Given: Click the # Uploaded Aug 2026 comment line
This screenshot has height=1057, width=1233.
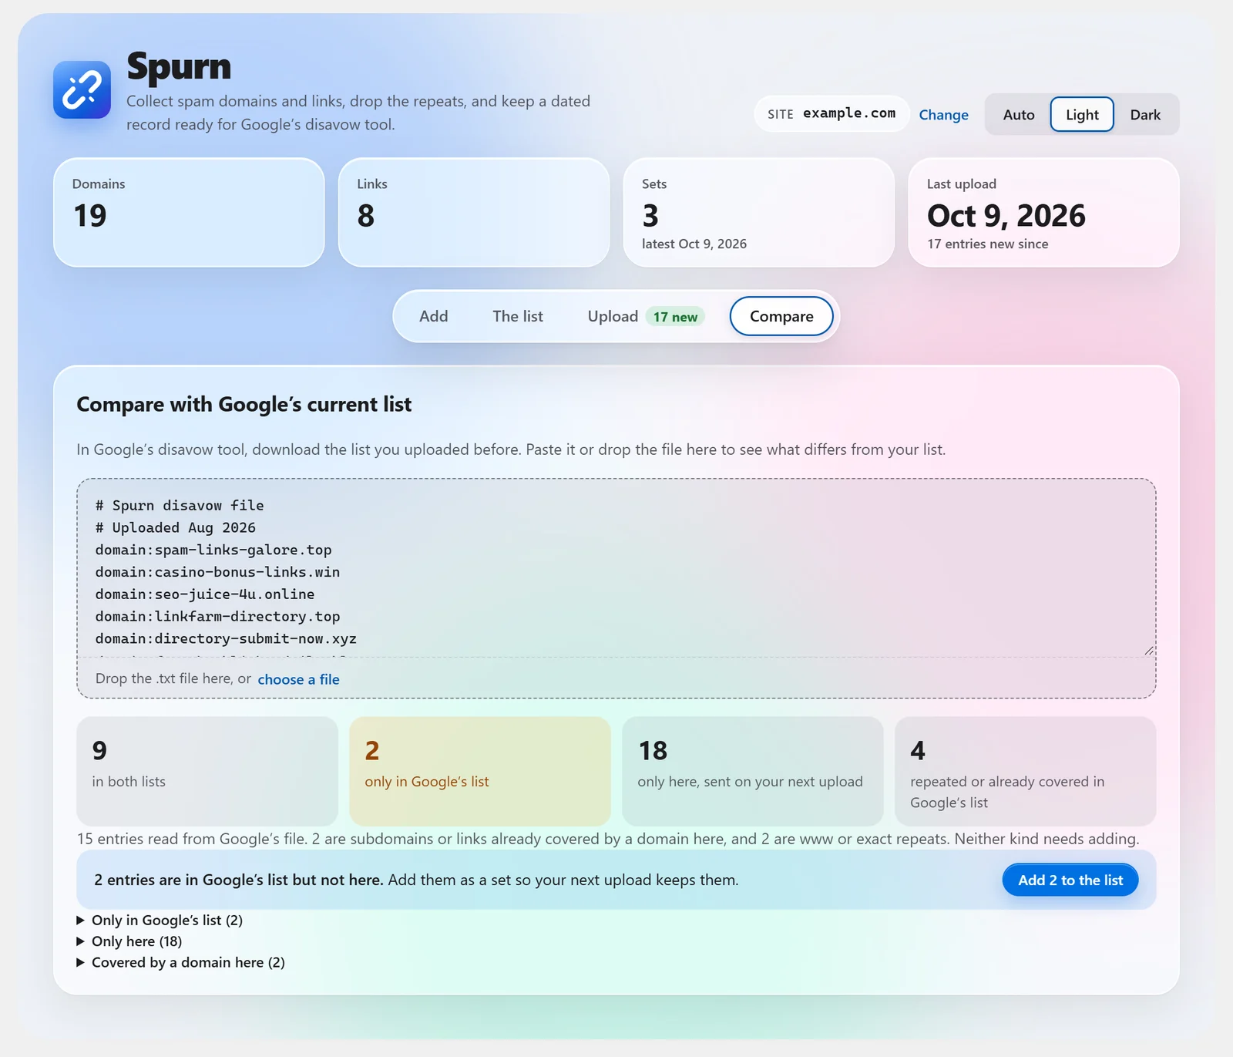Looking at the screenshot, I should 176,528.
